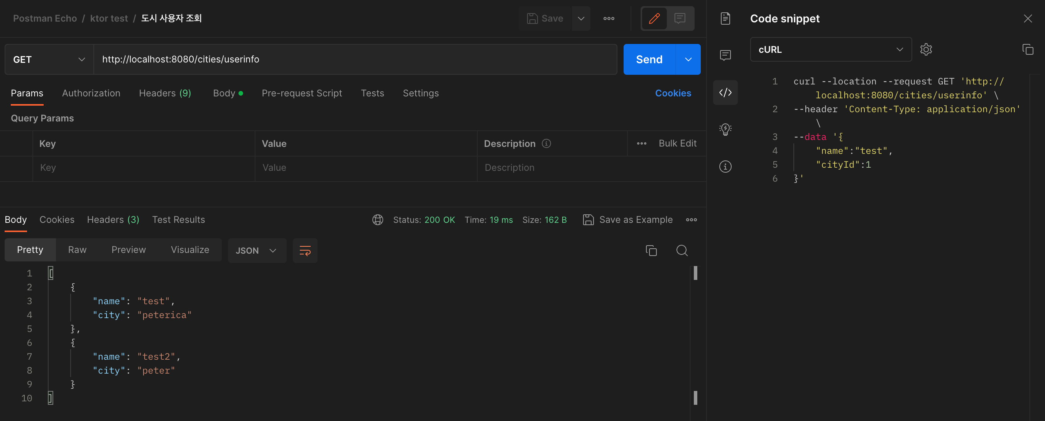Open the Comments icon in right sidebar

(725, 55)
